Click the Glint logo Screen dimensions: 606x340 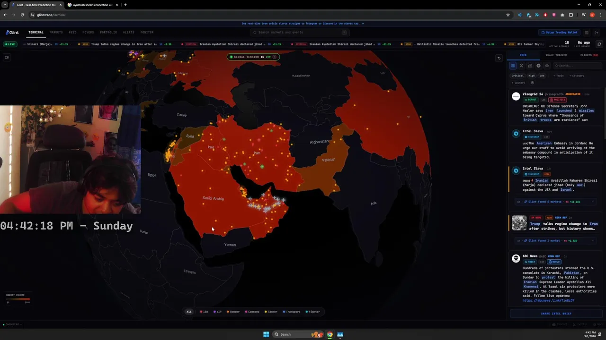point(12,33)
